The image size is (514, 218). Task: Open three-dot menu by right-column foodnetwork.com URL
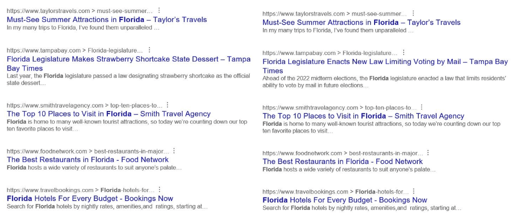(428, 152)
